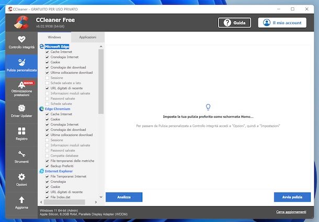Click the user avatar icon in Il mio account
This screenshot has width=319, height=222.
click(x=267, y=23)
